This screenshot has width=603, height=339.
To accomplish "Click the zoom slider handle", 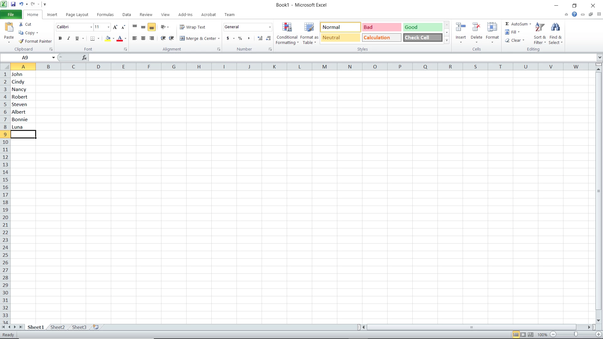I will tap(575, 335).
